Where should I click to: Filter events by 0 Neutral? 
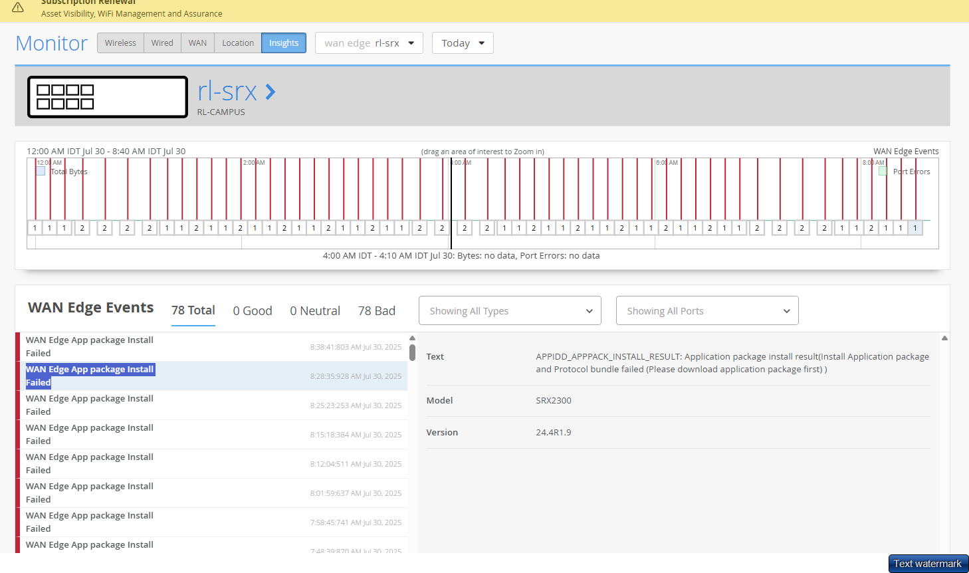tap(315, 310)
